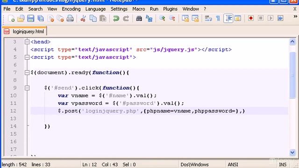
Task: Cut selection using scissors icon
Action: point(83,19)
